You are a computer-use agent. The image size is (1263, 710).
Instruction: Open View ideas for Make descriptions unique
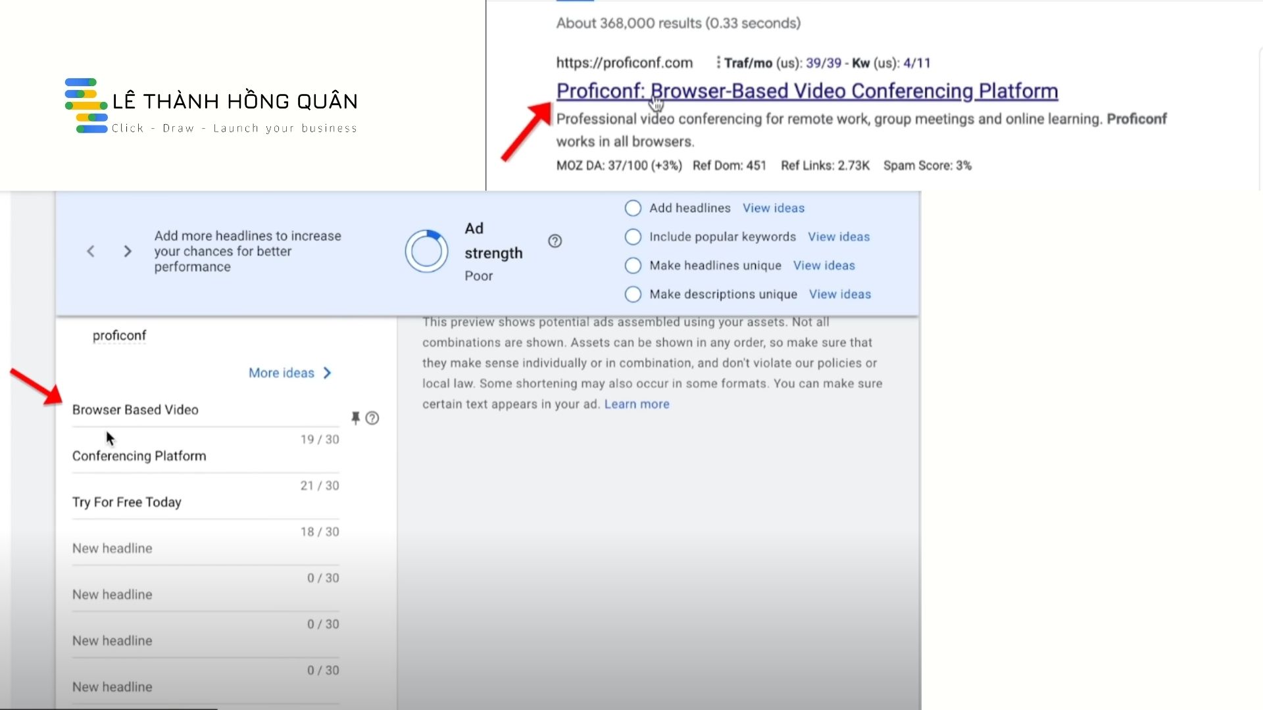[839, 295]
